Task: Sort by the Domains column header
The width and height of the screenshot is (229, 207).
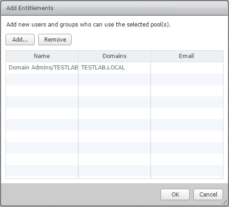Action: 114,56
